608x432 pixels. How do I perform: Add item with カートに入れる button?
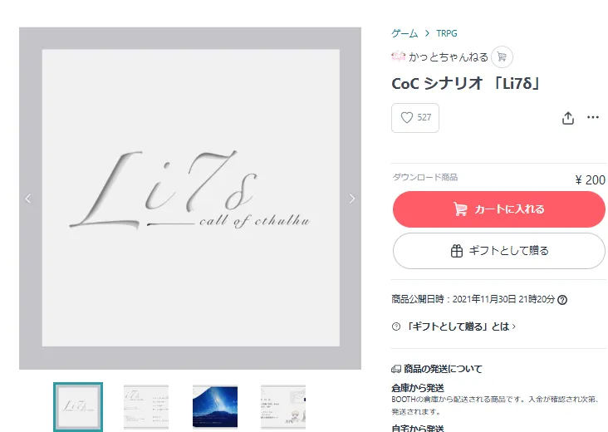498,209
